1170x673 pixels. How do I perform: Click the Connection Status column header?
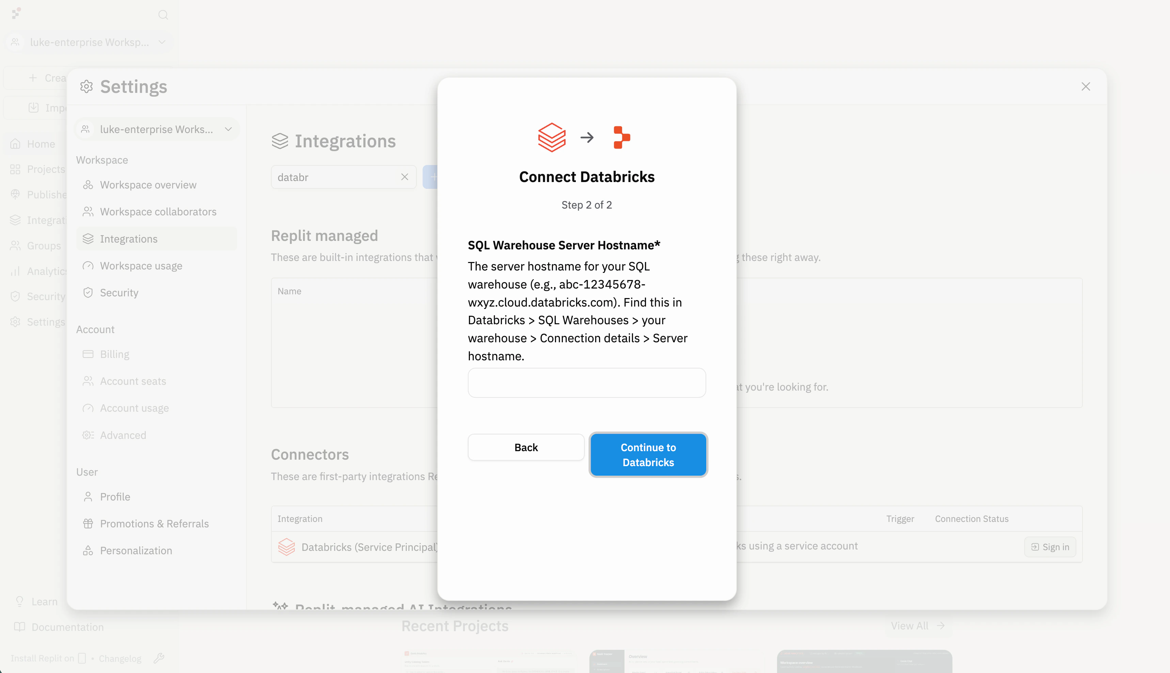point(971,519)
